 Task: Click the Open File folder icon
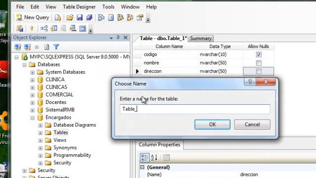(70, 18)
